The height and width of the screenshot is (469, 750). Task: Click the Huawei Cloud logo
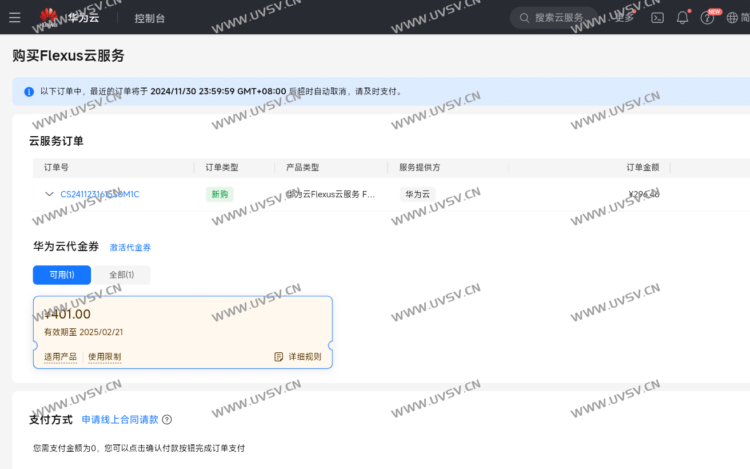(70, 18)
